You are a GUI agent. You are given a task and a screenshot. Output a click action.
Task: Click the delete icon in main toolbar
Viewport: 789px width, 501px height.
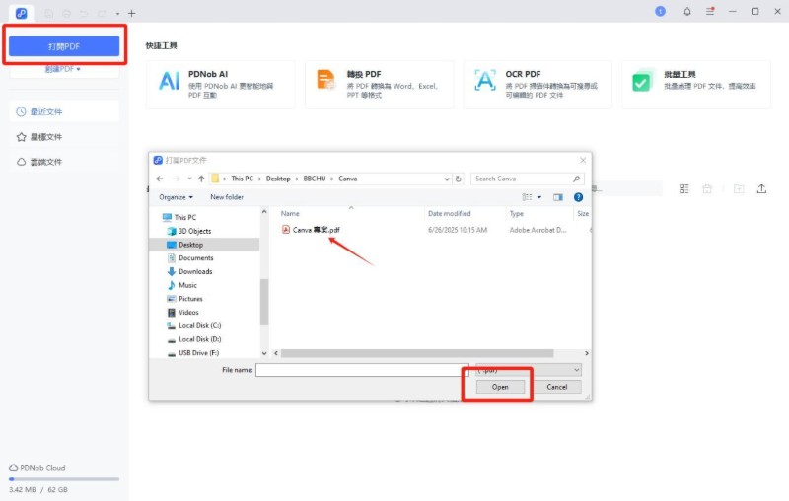pos(707,188)
